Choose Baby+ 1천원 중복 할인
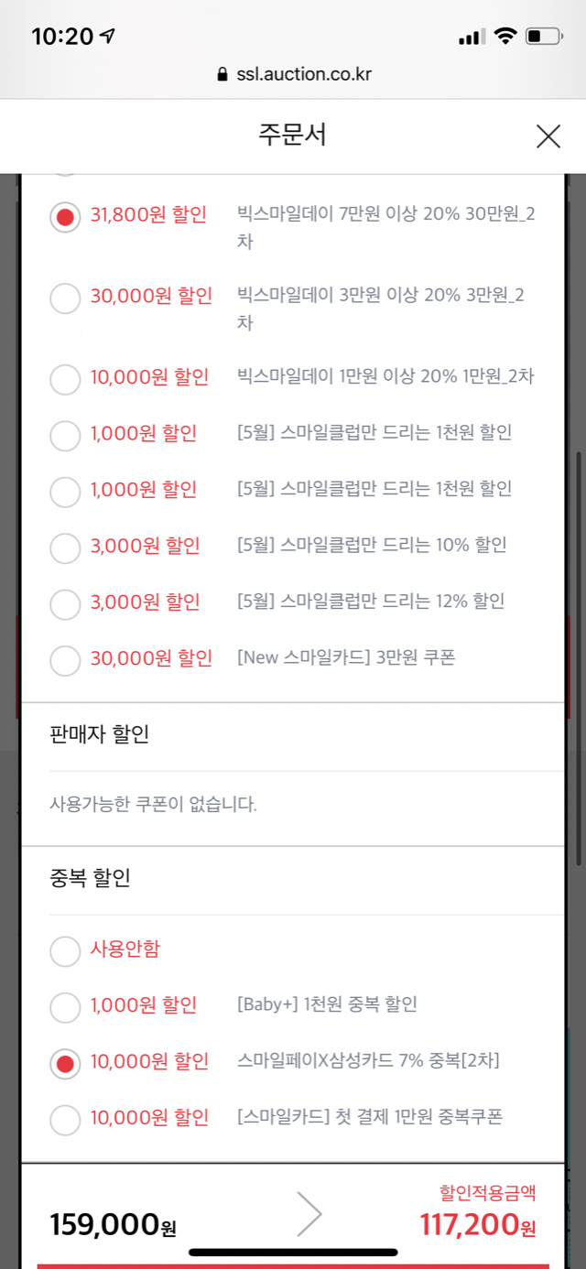The image size is (586, 1269). pos(65,1007)
